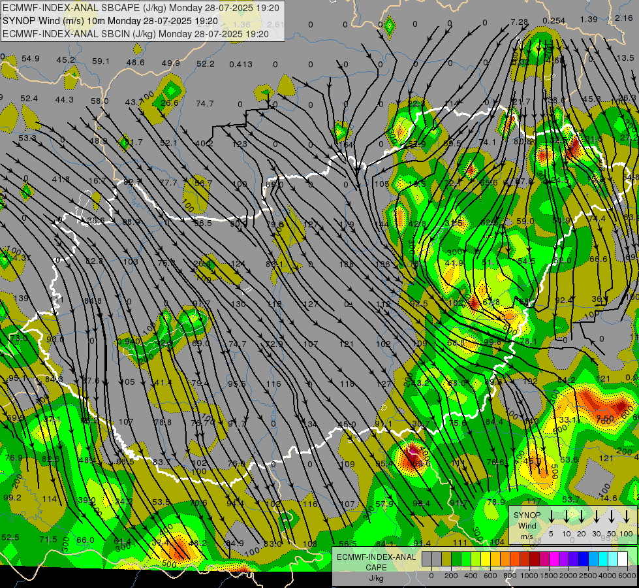Click the 'm/s' unit in wind legend
This screenshot has width=639, height=588.
pos(527,536)
